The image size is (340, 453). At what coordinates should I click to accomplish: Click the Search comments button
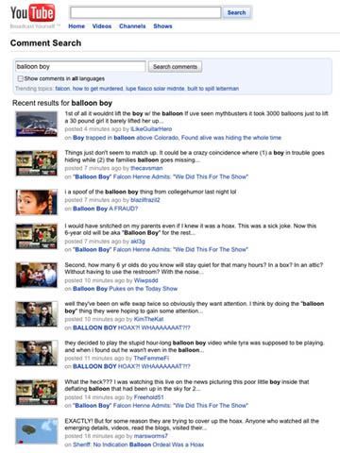click(175, 67)
